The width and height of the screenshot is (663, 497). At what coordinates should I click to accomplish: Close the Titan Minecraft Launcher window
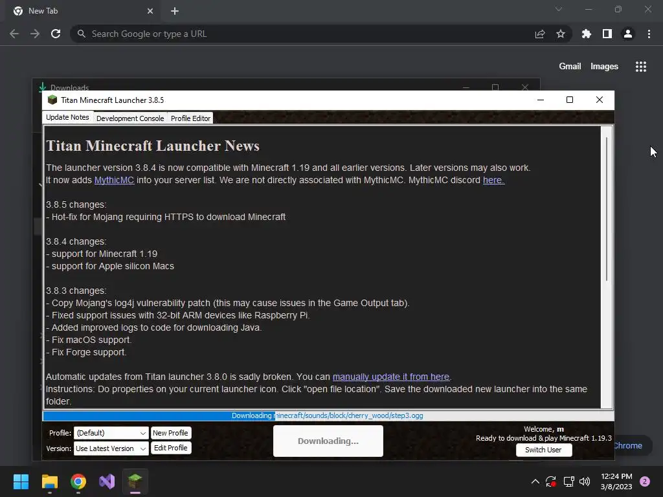tap(599, 100)
